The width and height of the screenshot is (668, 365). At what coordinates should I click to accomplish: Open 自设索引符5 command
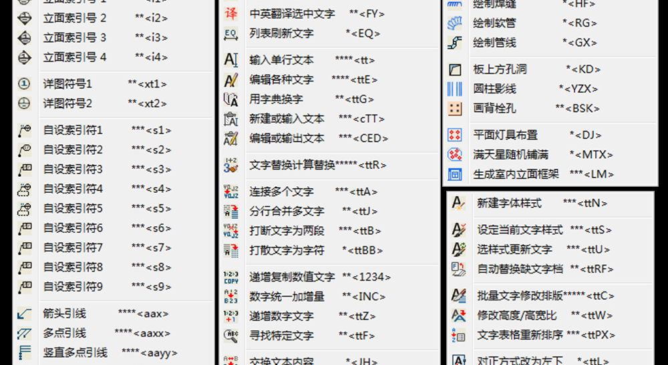click(x=73, y=209)
